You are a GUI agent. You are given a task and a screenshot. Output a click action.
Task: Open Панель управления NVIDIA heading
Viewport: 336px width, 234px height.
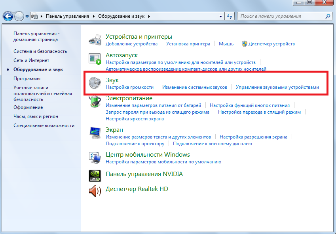point(144,174)
